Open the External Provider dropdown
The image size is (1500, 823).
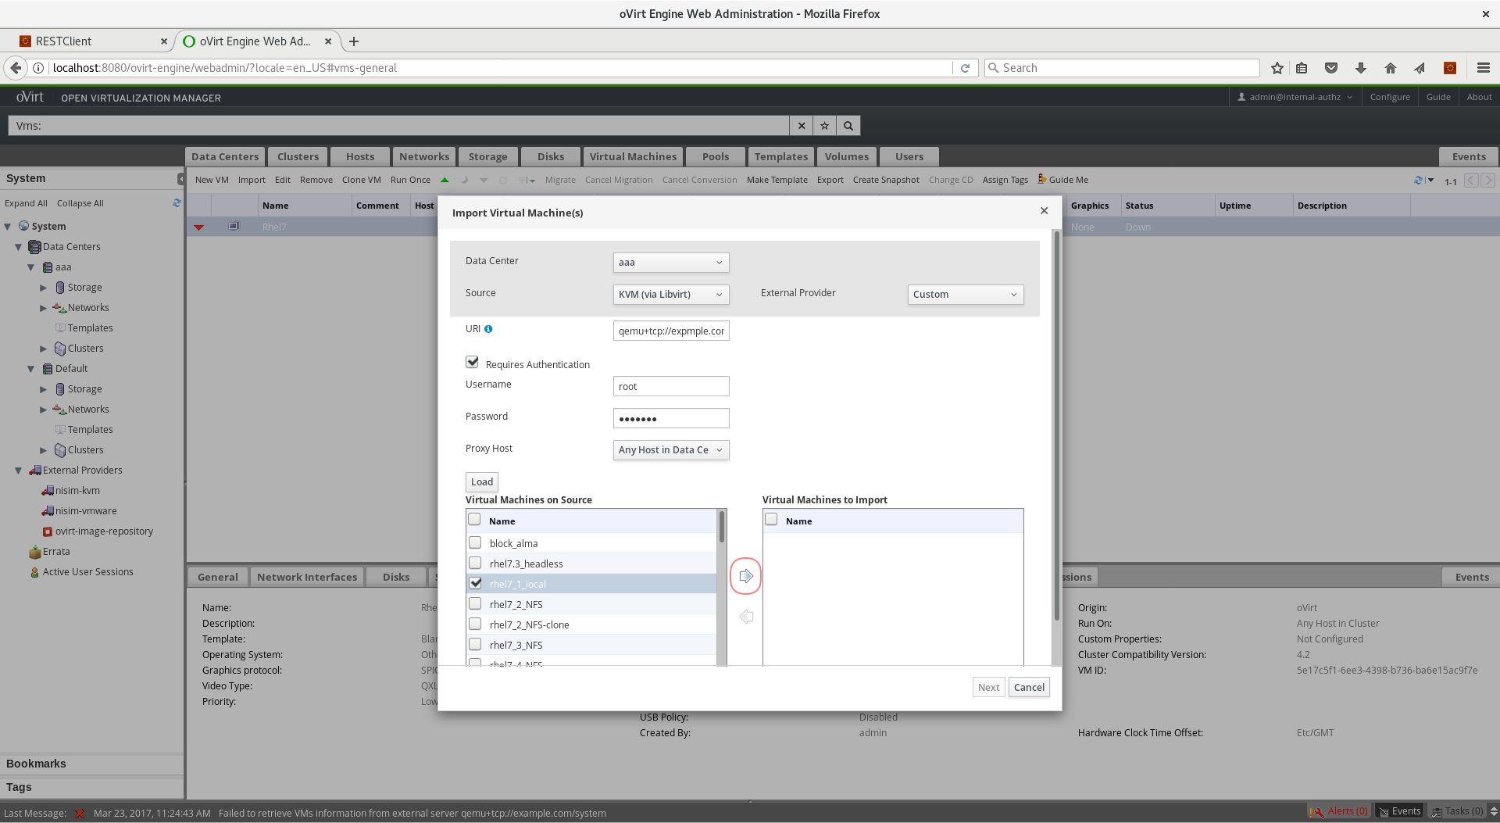[x=965, y=295]
